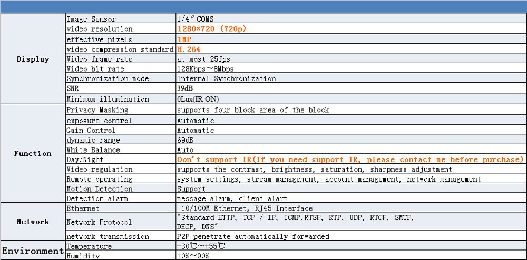The image size is (527, 260).
Task: Select 'Automatic' value for exposure control
Action: pyautogui.click(x=196, y=121)
